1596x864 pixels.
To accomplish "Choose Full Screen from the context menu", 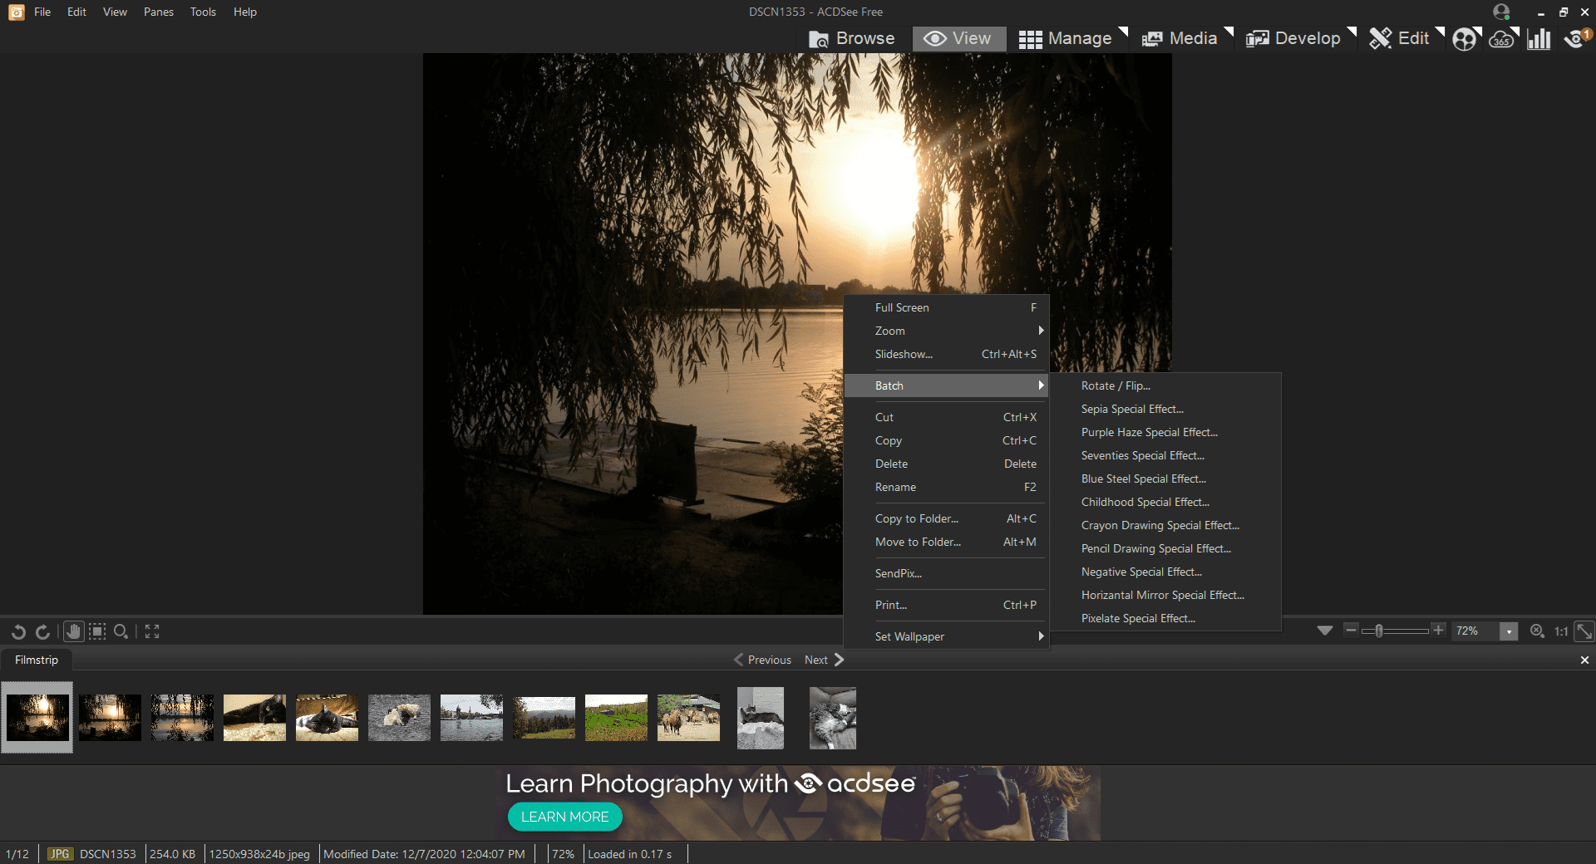I will [x=946, y=307].
